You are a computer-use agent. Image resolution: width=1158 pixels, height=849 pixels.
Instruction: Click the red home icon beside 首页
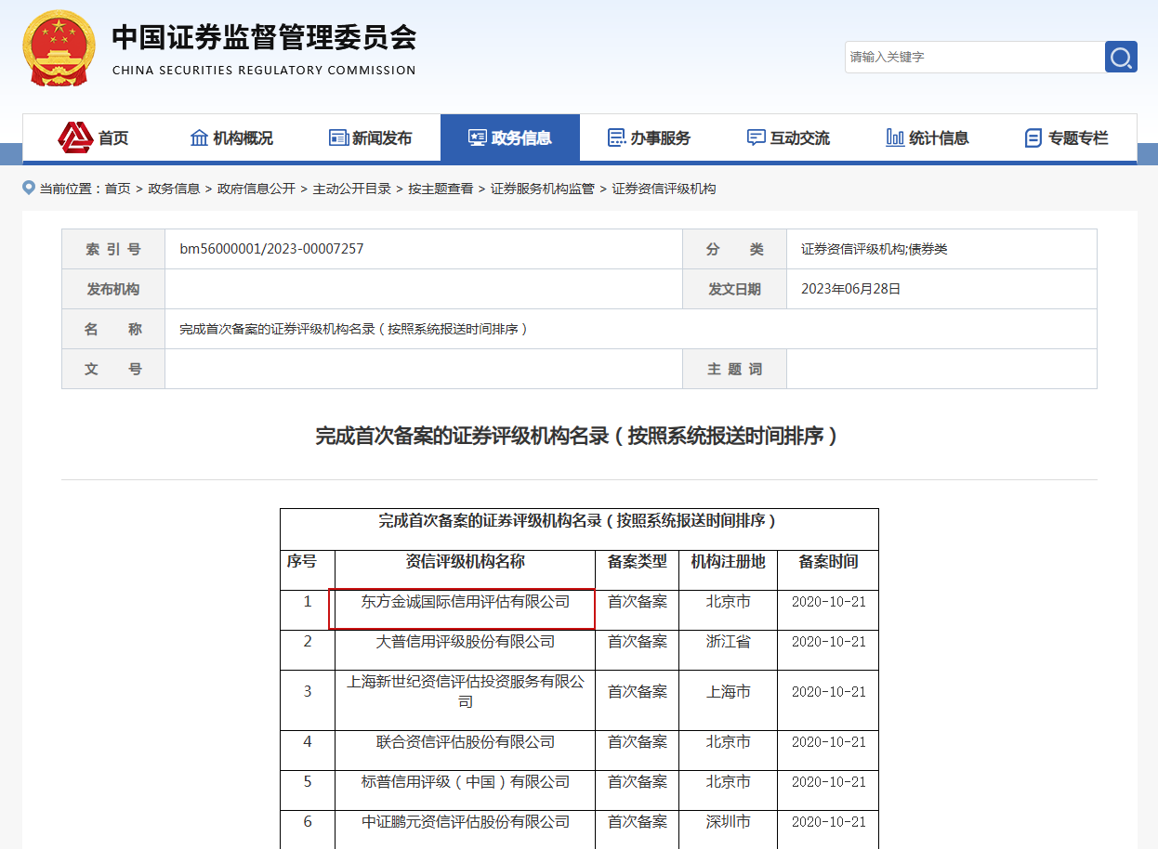75,137
